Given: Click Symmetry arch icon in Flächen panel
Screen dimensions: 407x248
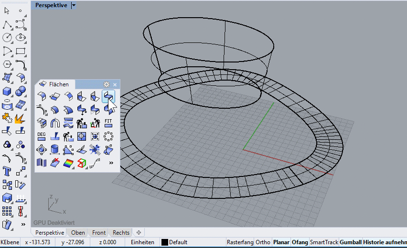Looking at the screenshot, I should click(55, 123).
